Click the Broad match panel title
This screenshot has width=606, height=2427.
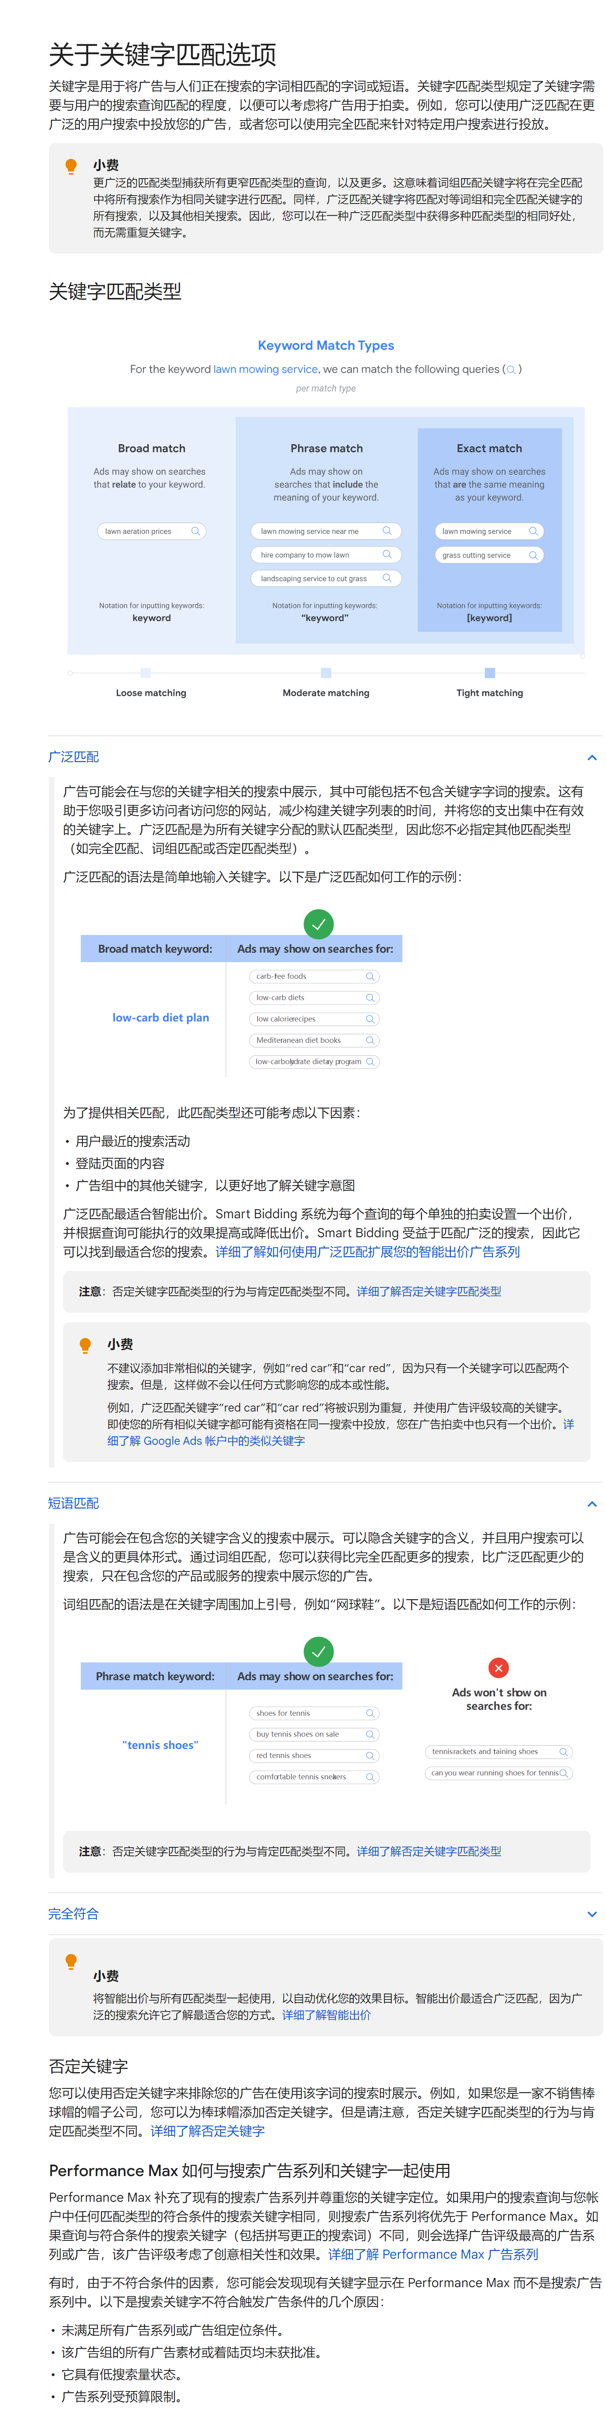tap(152, 448)
